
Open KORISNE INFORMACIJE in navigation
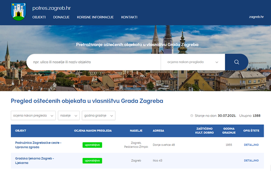coord(95,17)
